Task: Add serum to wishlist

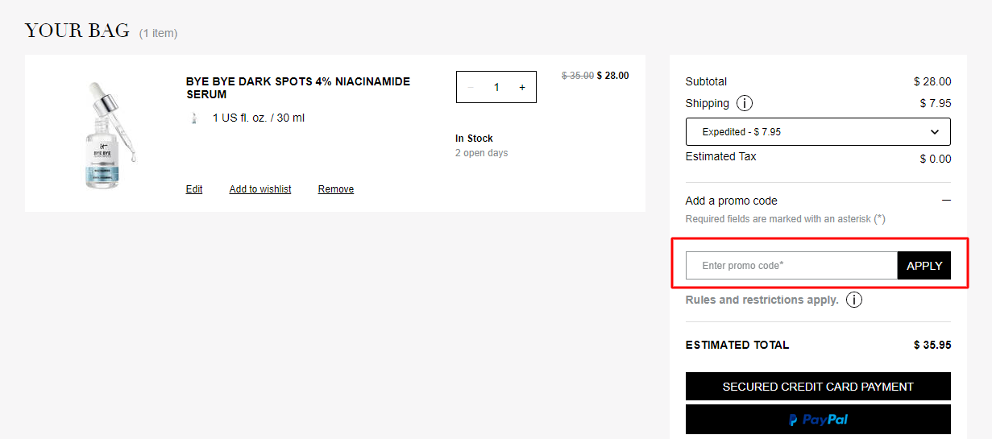Action: (x=260, y=189)
